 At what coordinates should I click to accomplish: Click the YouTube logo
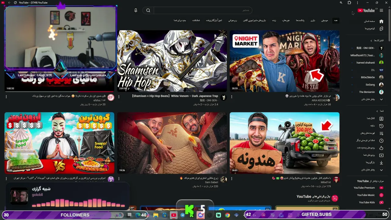366,10
